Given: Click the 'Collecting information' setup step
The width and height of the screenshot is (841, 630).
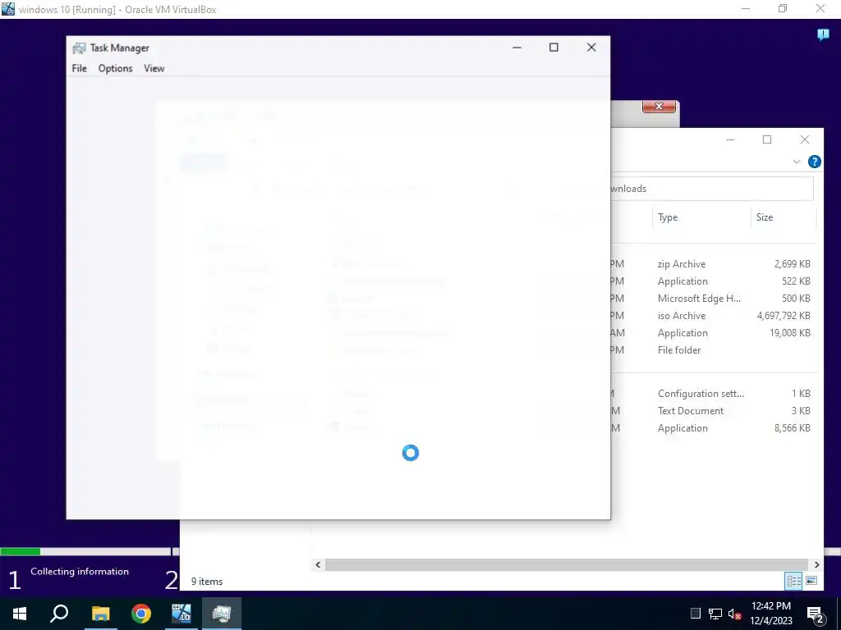Looking at the screenshot, I should click(x=80, y=572).
